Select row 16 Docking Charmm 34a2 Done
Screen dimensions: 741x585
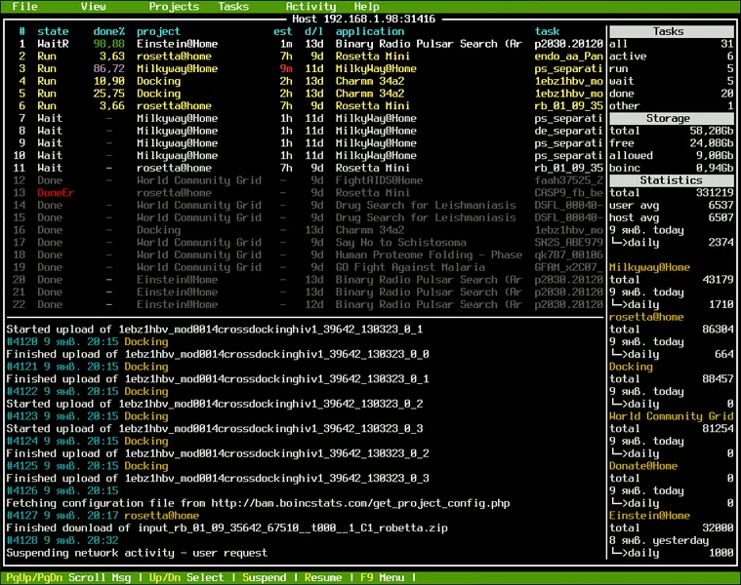tap(305, 230)
